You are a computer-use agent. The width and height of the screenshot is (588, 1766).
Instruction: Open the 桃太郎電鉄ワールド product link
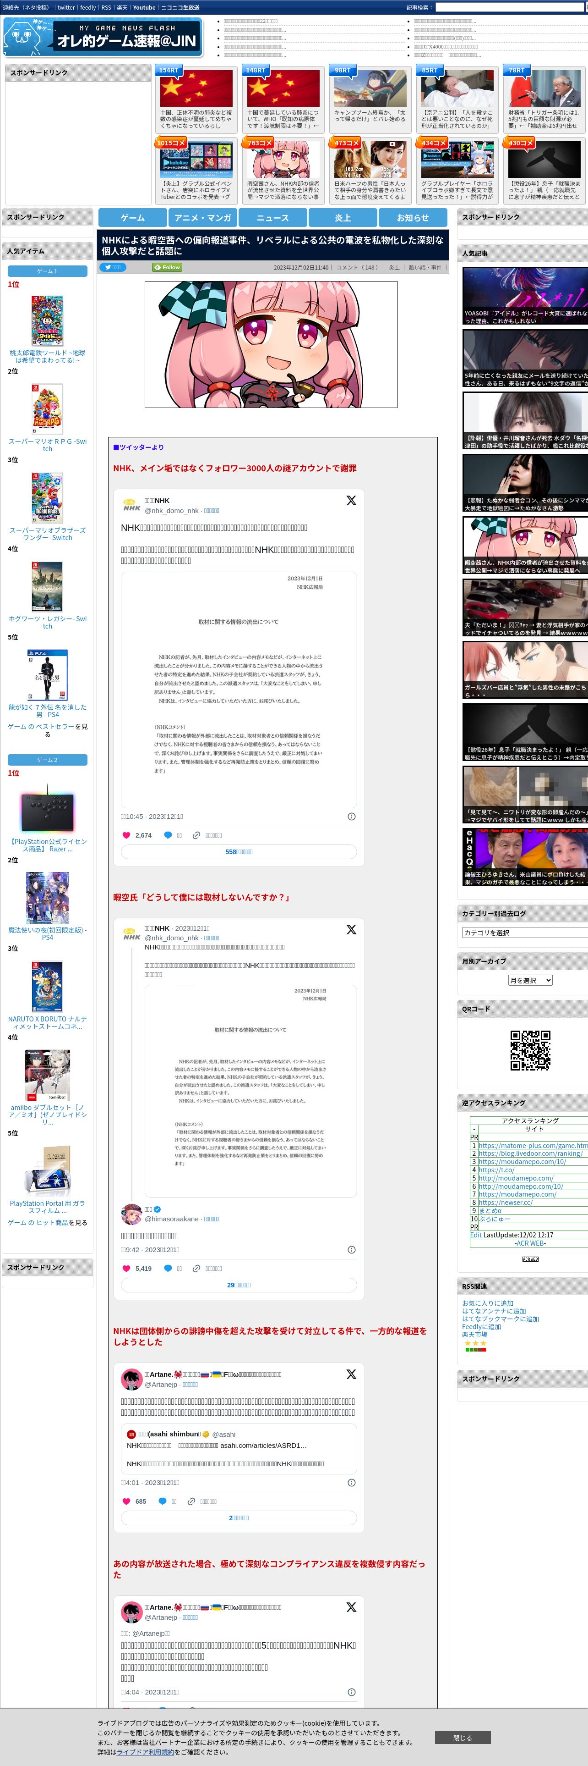click(47, 357)
